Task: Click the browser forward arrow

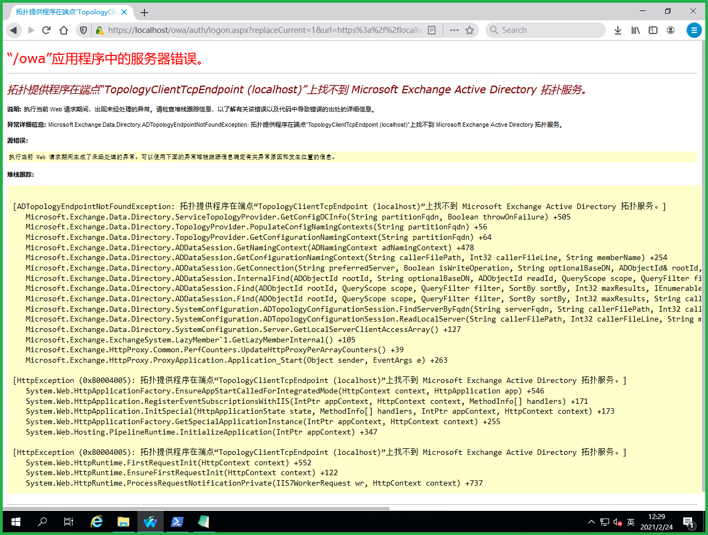Action: point(31,30)
